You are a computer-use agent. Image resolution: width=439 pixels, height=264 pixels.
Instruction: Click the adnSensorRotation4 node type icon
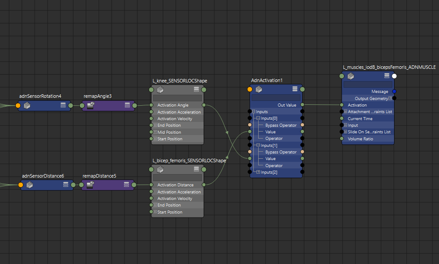[27, 105]
